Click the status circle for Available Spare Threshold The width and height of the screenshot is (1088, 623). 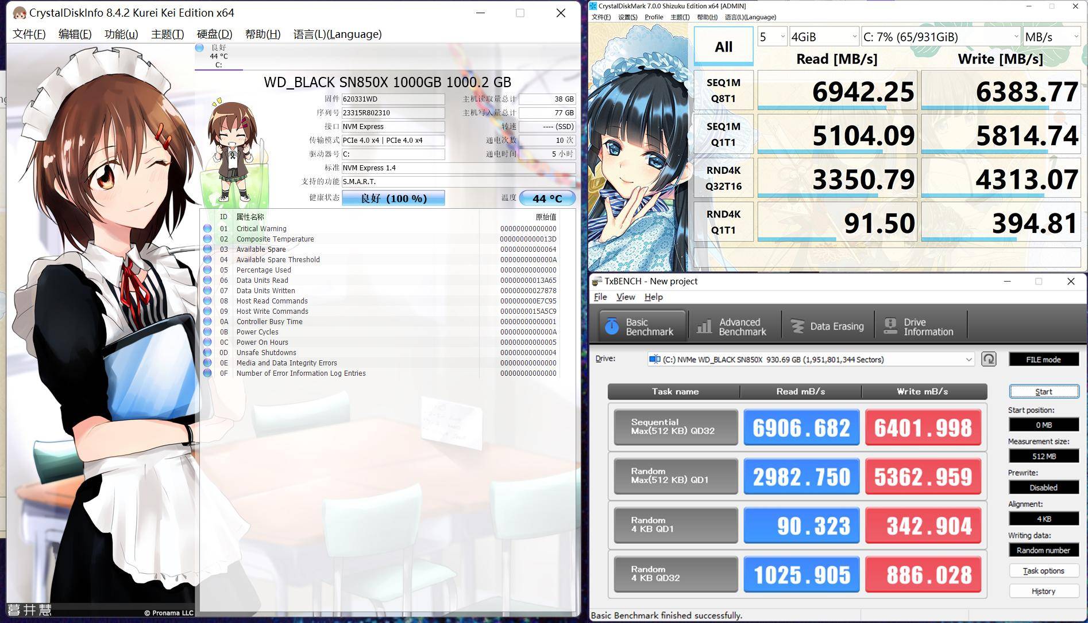coord(207,259)
